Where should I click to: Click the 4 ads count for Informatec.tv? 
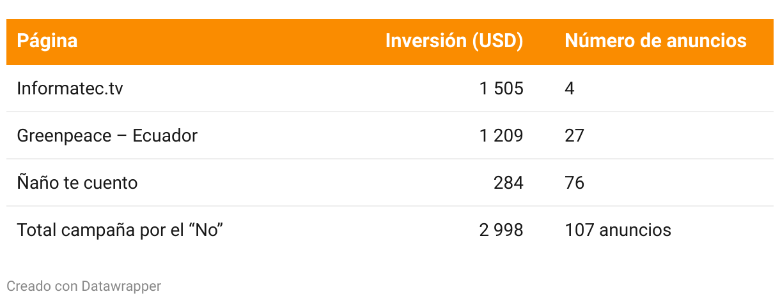(x=570, y=88)
